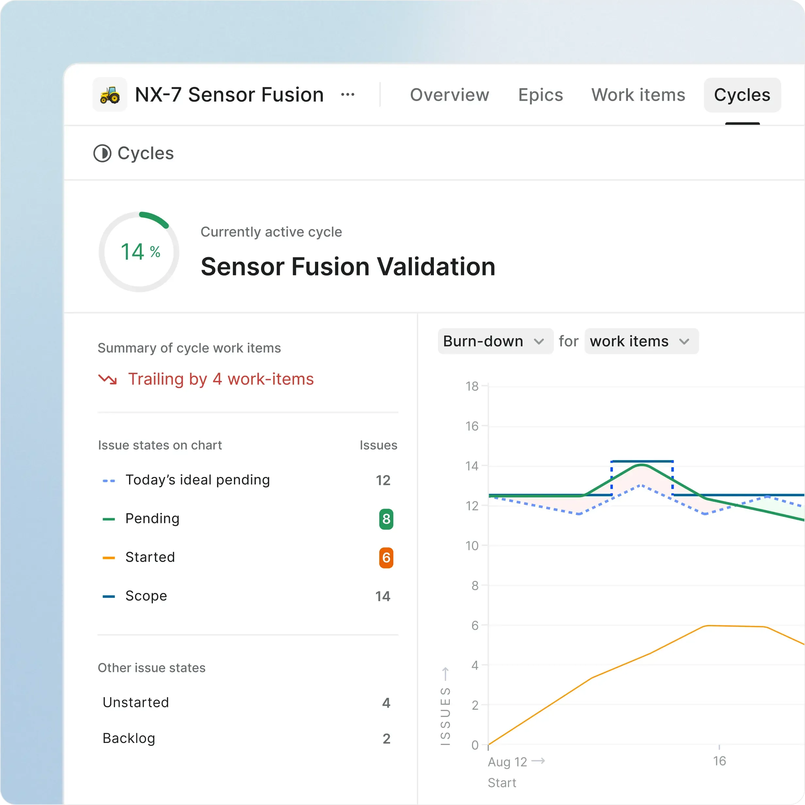Click the Unstarted issue state row
Image resolution: width=805 pixels, height=805 pixels.
coord(136,702)
